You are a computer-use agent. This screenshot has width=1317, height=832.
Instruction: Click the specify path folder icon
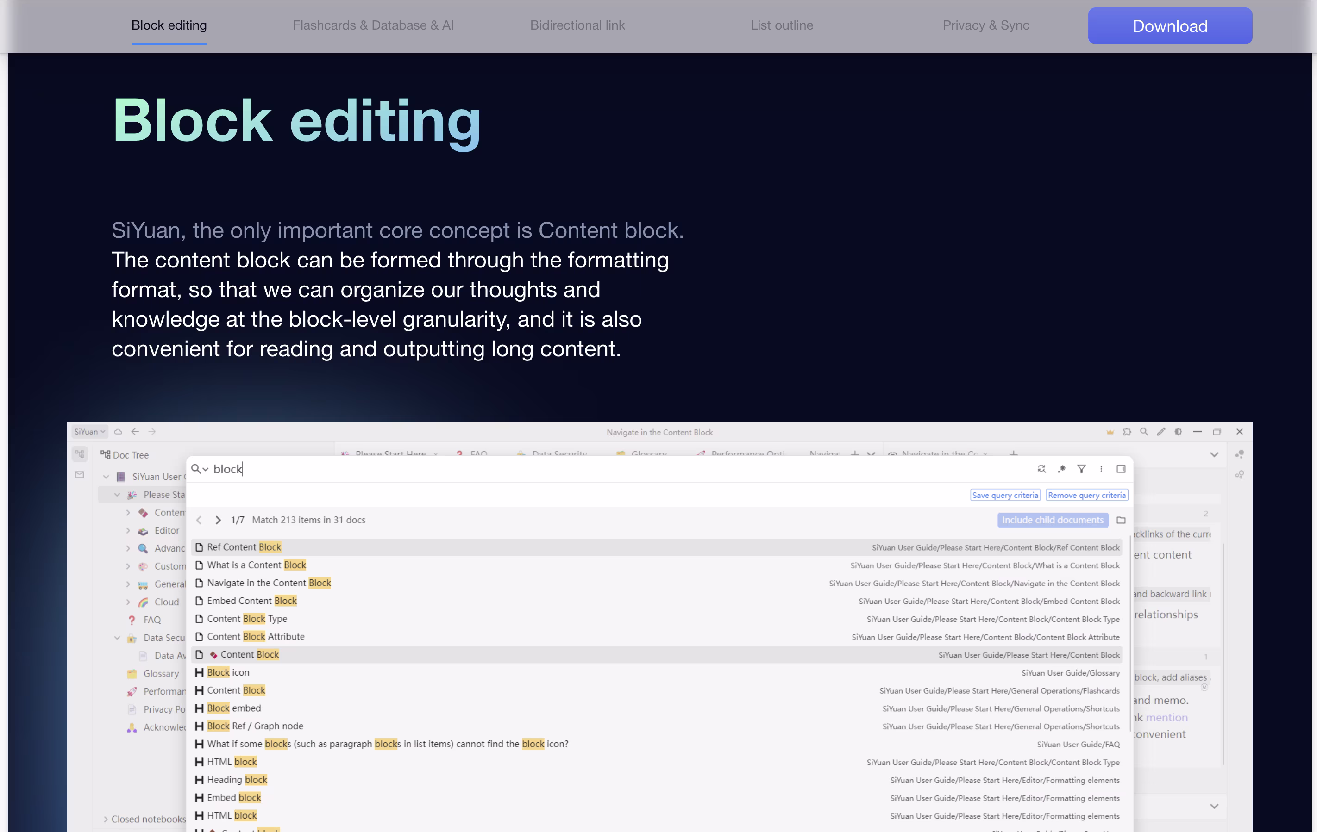pos(1121,520)
